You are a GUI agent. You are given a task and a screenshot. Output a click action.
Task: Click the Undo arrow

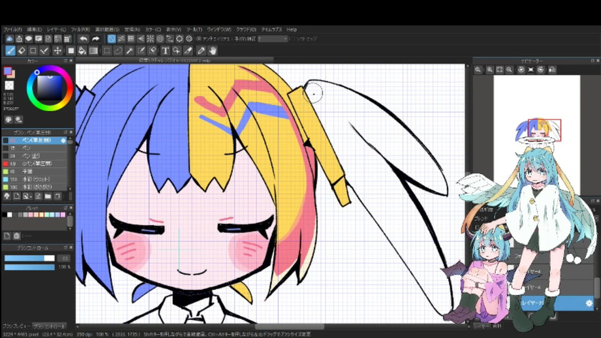[x=83, y=39]
